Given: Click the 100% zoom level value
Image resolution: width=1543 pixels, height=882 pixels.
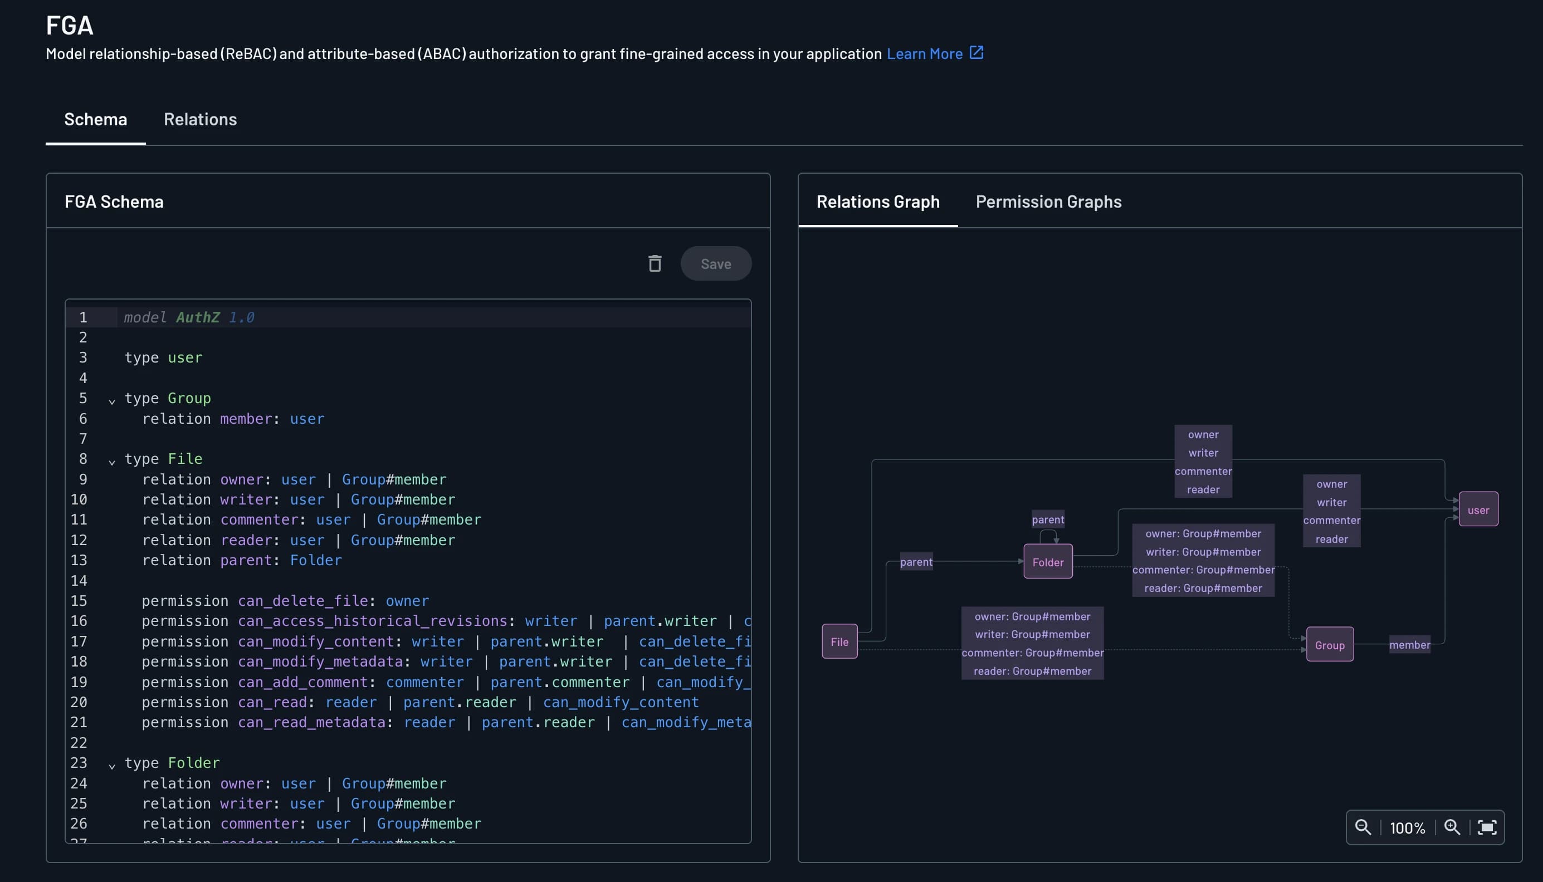Looking at the screenshot, I should coord(1407,828).
